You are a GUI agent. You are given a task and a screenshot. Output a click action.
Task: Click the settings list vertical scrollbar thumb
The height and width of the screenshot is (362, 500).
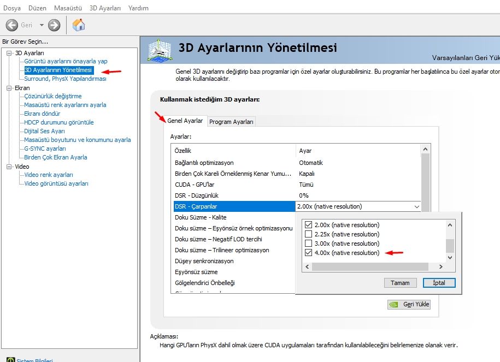425,183
